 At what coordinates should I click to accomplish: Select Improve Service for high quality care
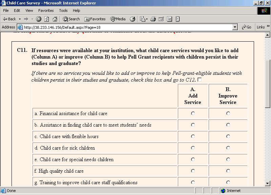[x=228, y=171]
